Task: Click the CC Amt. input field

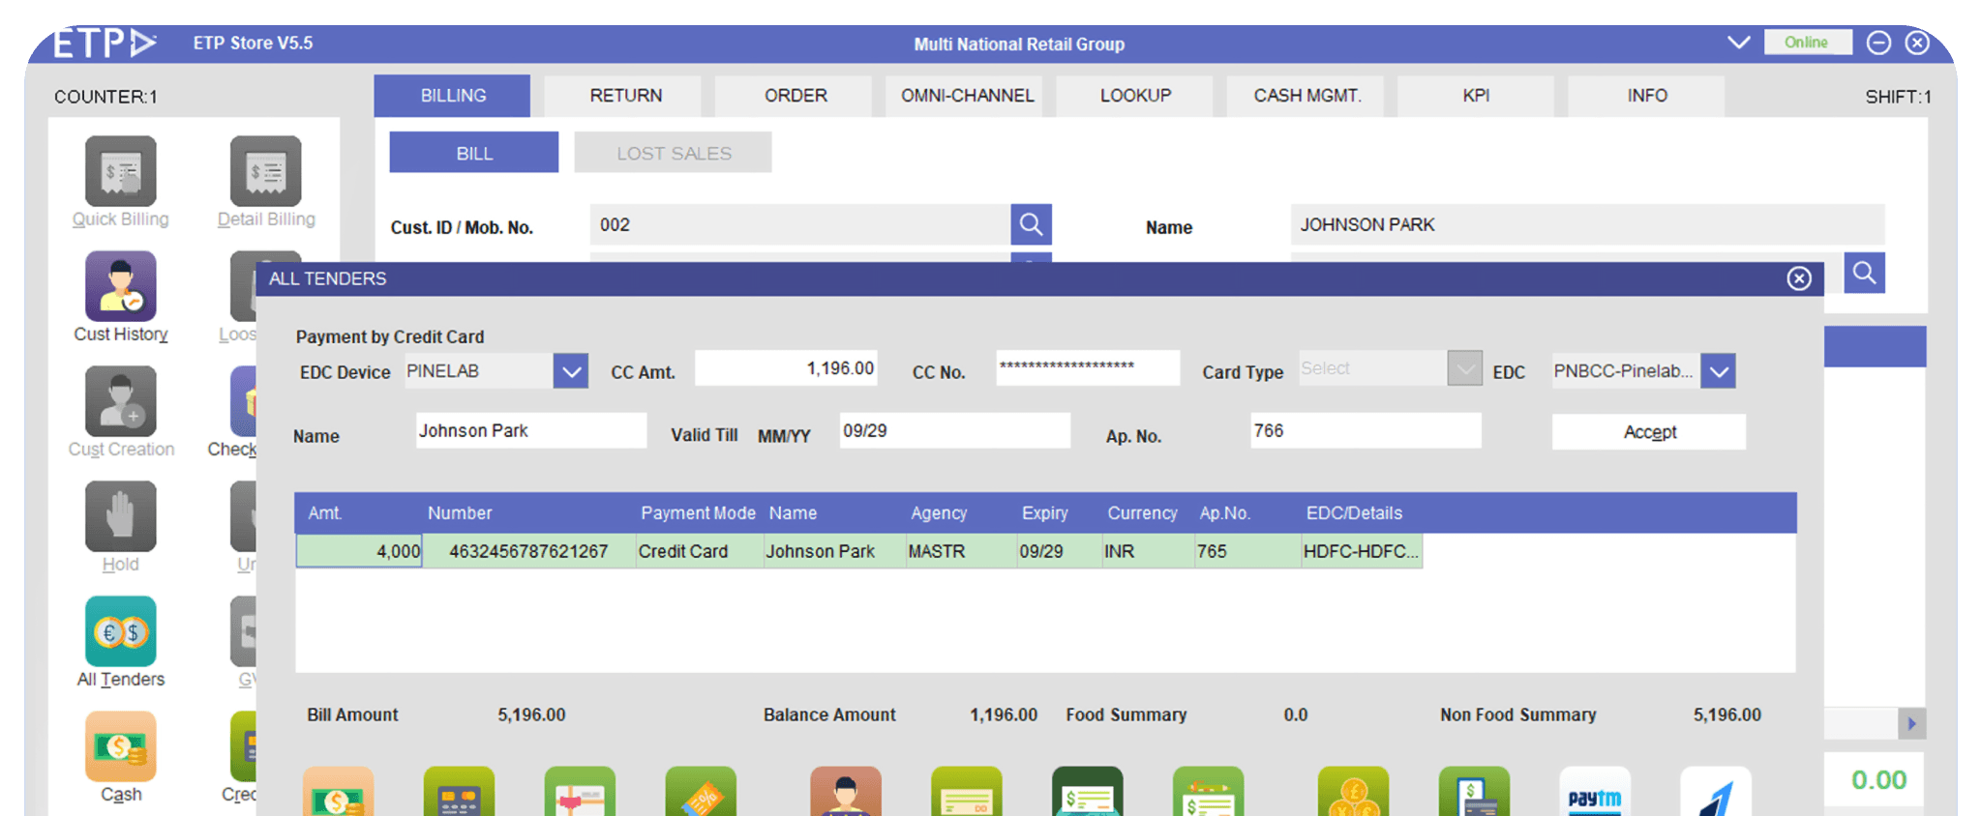Action: click(x=786, y=368)
